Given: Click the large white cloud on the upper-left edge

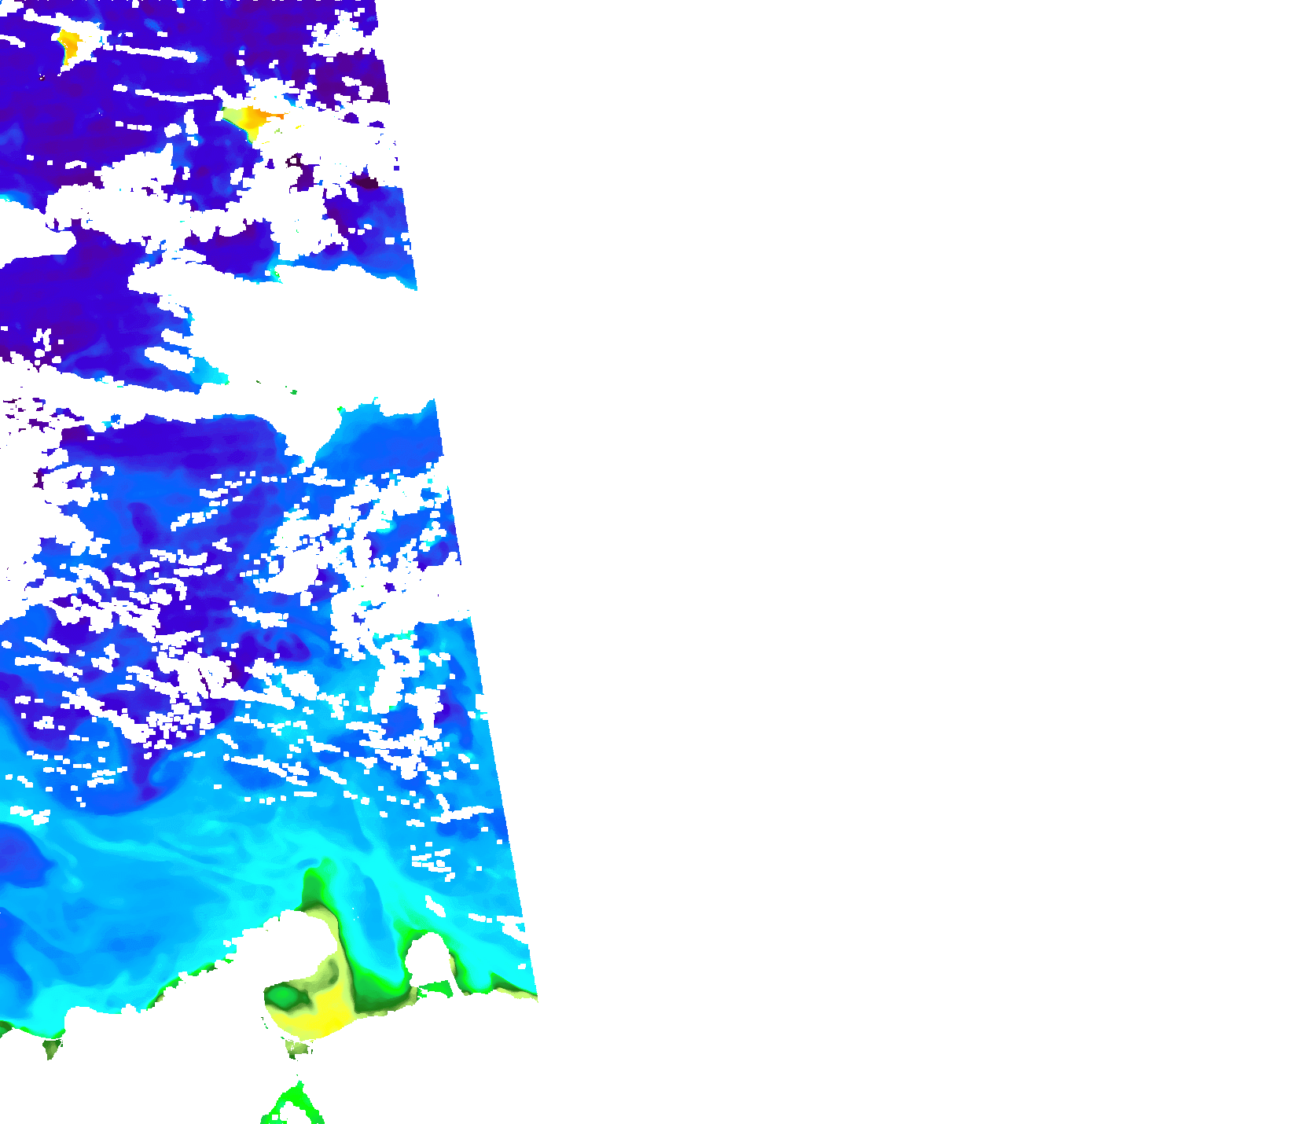Looking at the screenshot, I should (x=24, y=232).
